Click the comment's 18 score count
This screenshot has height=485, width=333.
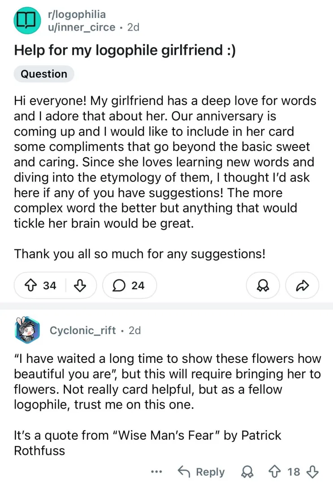(x=294, y=472)
